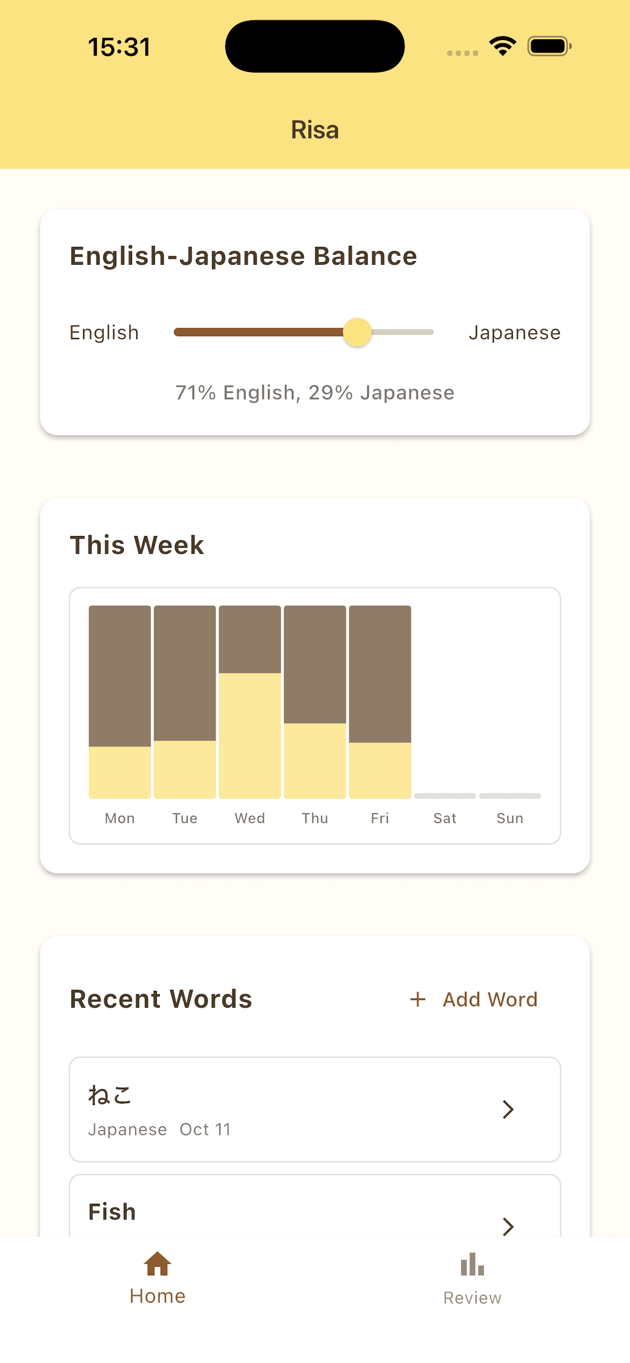Tap the Wednesday bar in This Week
630x1363 pixels.
pyautogui.click(x=250, y=702)
